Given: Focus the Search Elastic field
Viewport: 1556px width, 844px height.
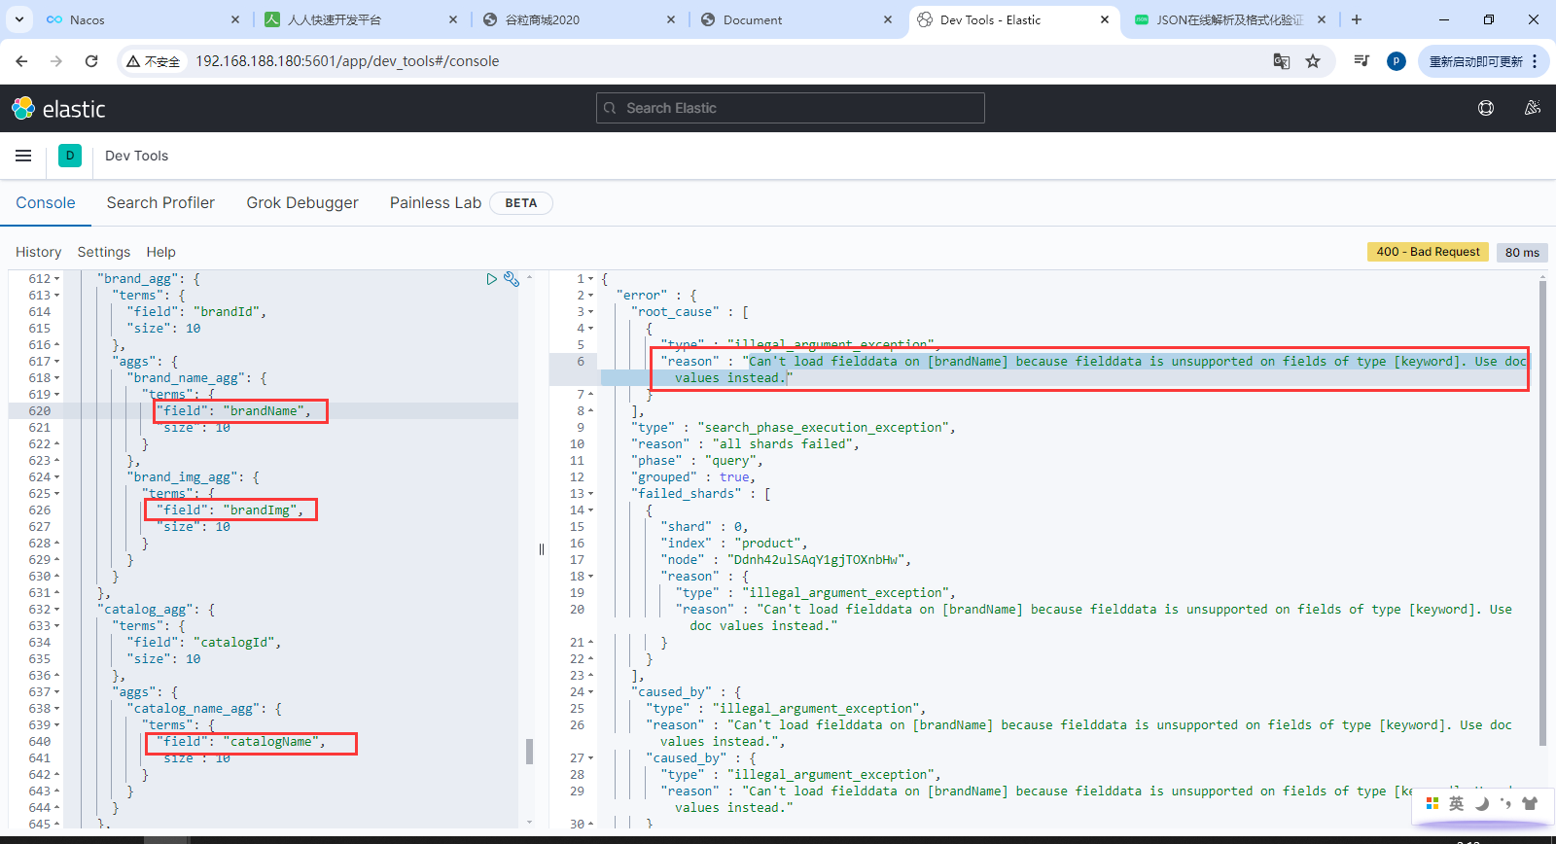Looking at the screenshot, I should 791,108.
